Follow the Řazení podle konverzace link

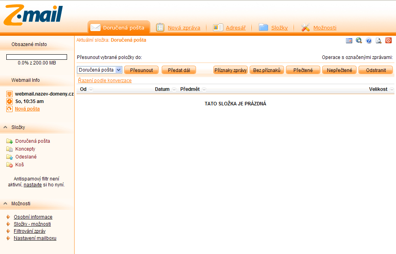[x=105, y=81]
